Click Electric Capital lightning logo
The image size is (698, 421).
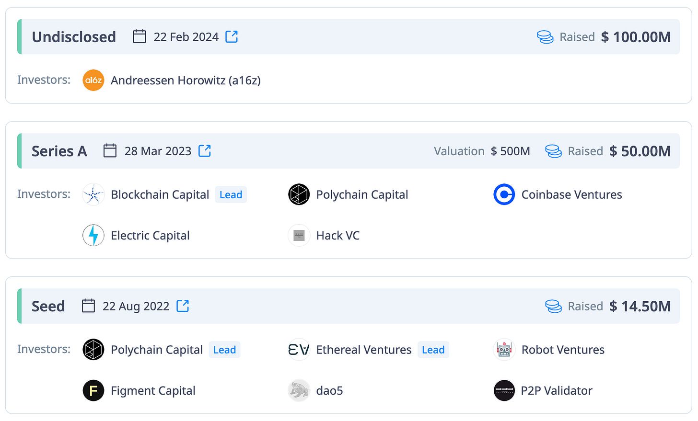point(93,235)
